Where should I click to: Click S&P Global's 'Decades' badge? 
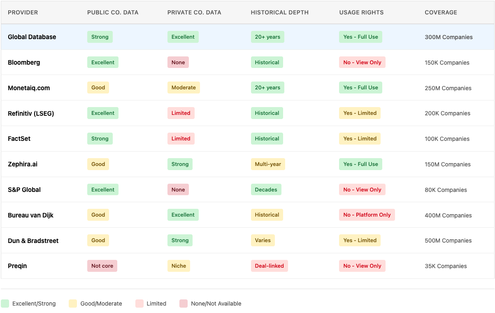click(x=266, y=190)
